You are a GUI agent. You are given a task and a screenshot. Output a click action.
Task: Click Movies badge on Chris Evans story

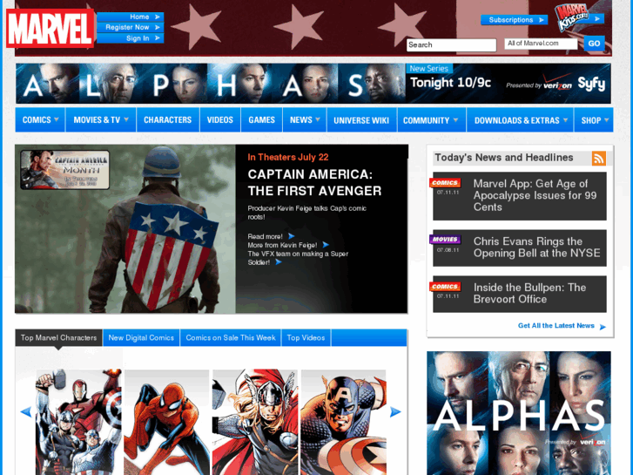tap(445, 240)
